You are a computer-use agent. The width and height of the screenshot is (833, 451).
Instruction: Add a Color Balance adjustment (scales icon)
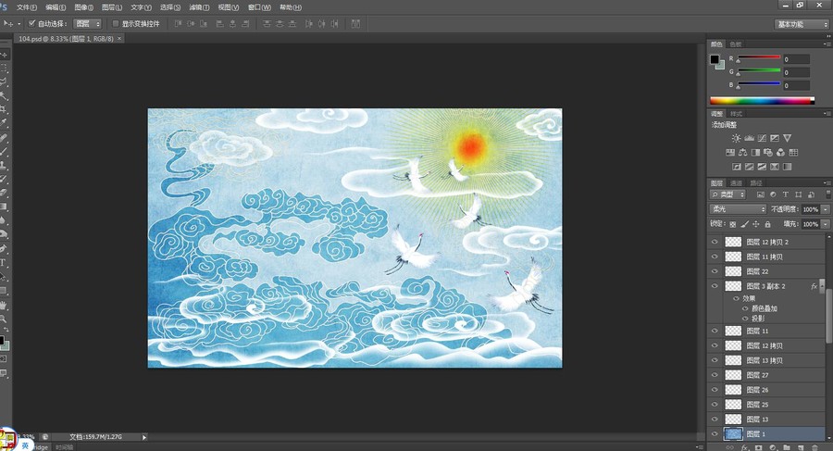[742, 153]
